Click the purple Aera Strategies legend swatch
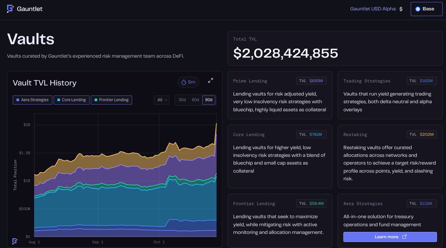The height and width of the screenshot is (248, 446). pyautogui.click(x=17, y=100)
